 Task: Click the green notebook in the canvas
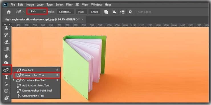click(85, 68)
